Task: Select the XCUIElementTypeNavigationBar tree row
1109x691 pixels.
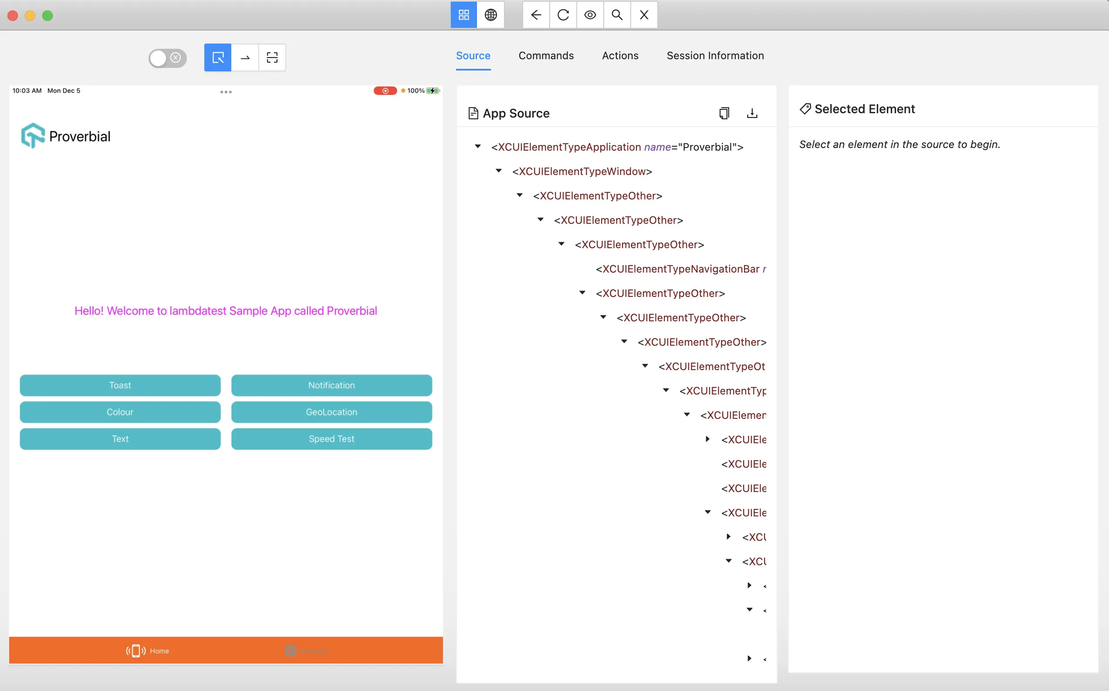Action: click(x=681, y=269)
